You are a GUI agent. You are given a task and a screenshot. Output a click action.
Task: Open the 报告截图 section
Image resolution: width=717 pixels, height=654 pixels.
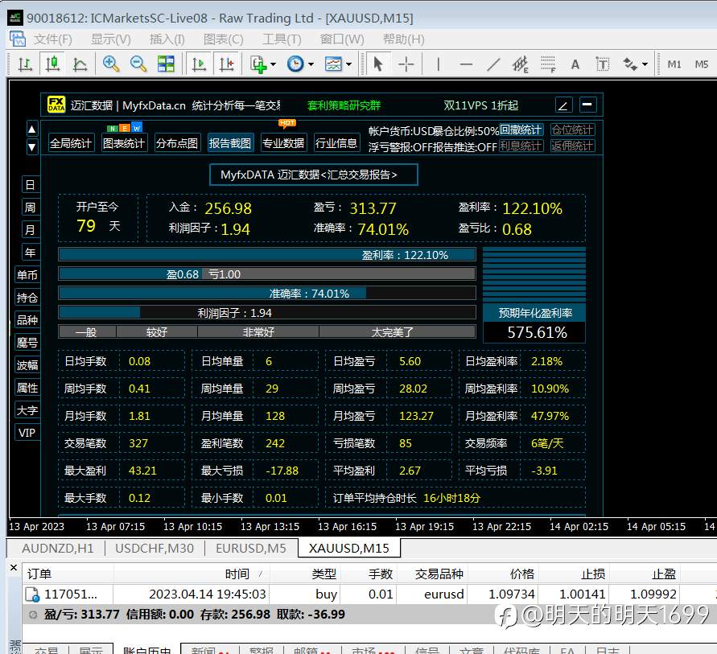(229, 143)
